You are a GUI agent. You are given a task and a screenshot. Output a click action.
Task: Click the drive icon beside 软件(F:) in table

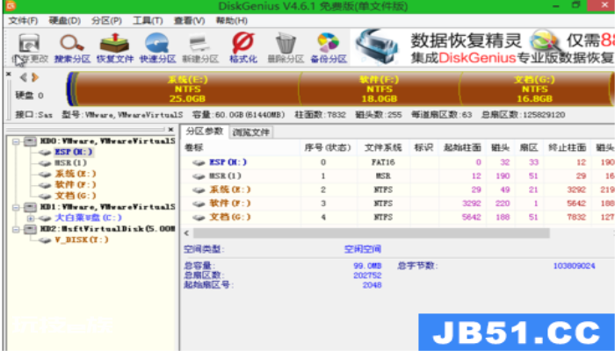(199, 204)
